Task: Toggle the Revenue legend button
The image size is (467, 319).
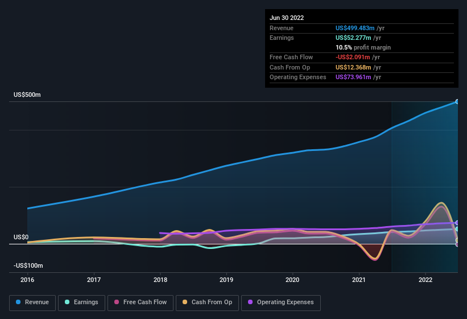Action: pyautogui.click(x=32, y=303)
